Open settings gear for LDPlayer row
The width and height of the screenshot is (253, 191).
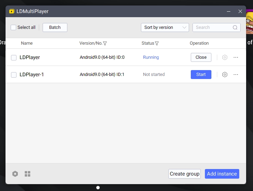pos(224,57)
